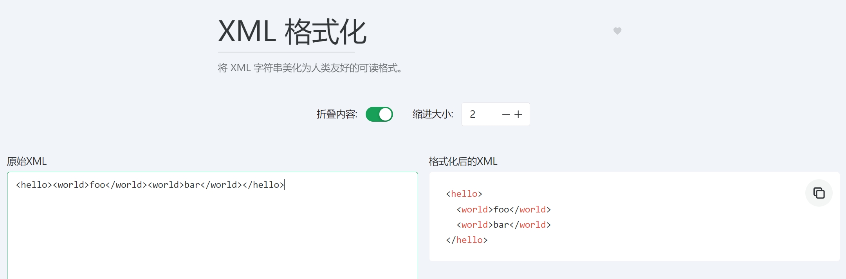Screen dimensions: 846x279
Task: Click the 折叠内容 label
Action: [x=337, y=114]
